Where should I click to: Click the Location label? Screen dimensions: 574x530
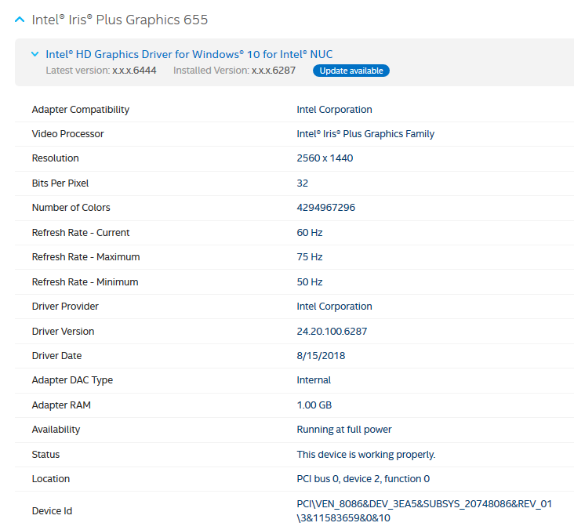coord(50,479)
